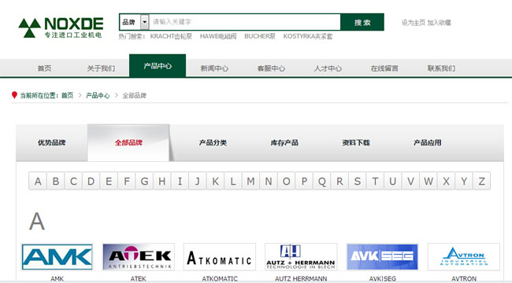This screenshot has width=512, height=283.
Task: Select the Atkomatic brand logo
Action: 220,257
